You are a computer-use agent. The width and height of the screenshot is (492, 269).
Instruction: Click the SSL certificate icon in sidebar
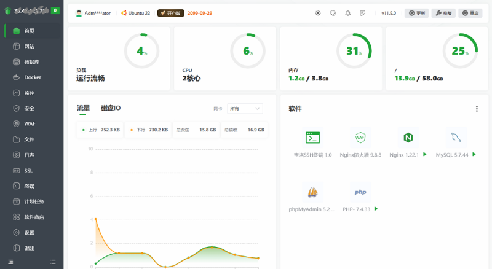[17, 171]
